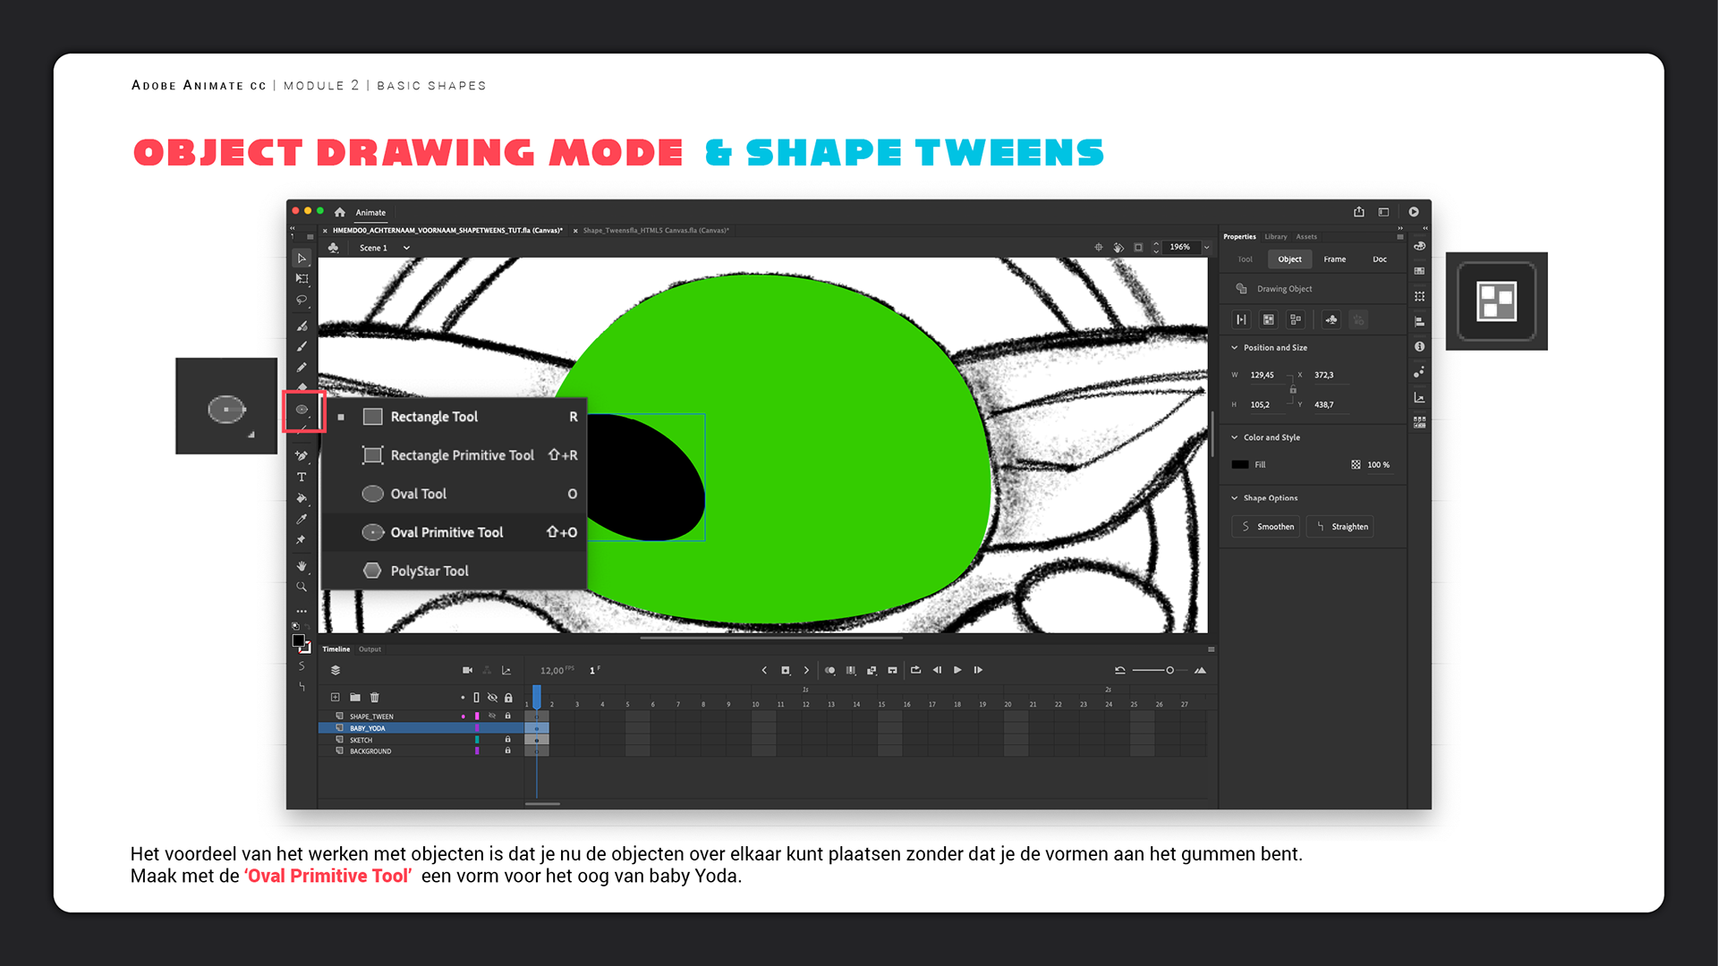Open the black Fill color swatch
Image resolution: width=1718 pixels, height=966 pixels.
coord(1240,465)
